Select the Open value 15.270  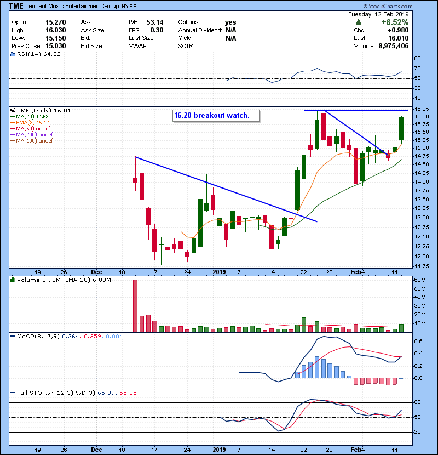(x=56, y=22)
